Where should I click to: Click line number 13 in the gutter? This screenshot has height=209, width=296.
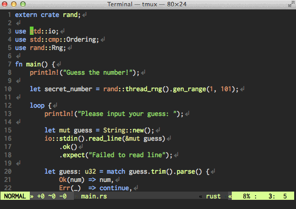[x=8, y=114]
